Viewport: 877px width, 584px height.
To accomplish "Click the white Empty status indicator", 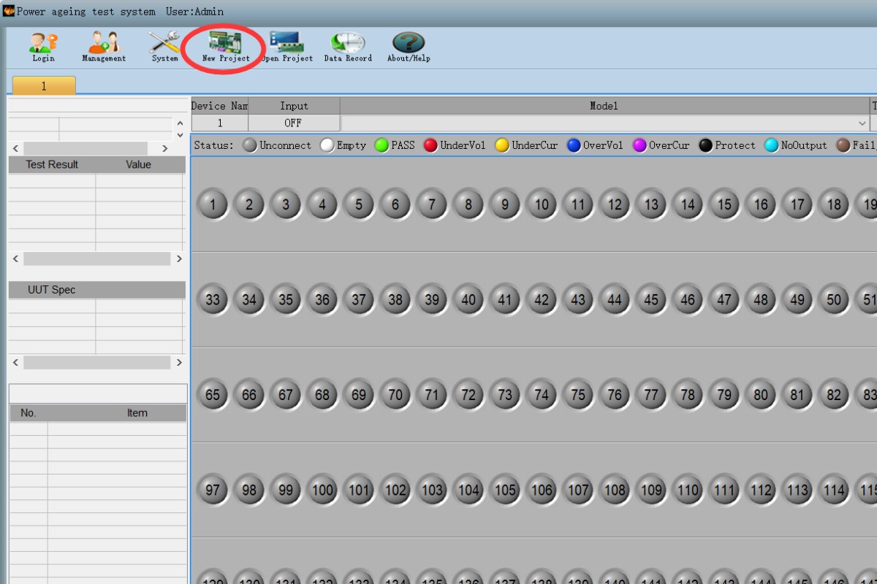I will pyautogui.click(x=327, y=145).
